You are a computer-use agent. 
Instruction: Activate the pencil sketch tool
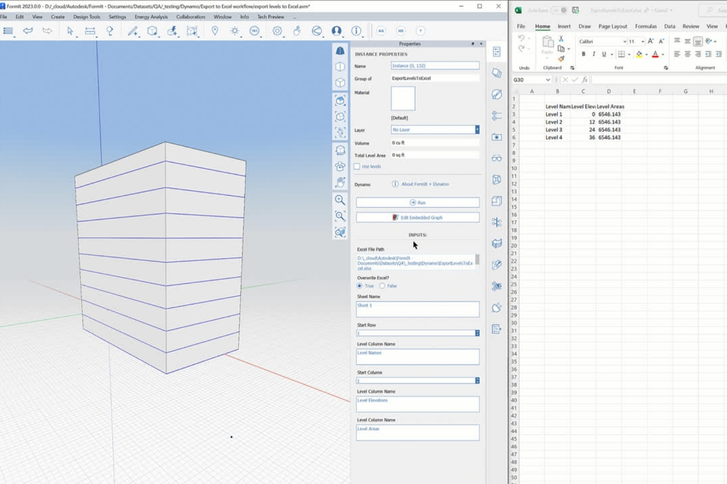[132, 31]
